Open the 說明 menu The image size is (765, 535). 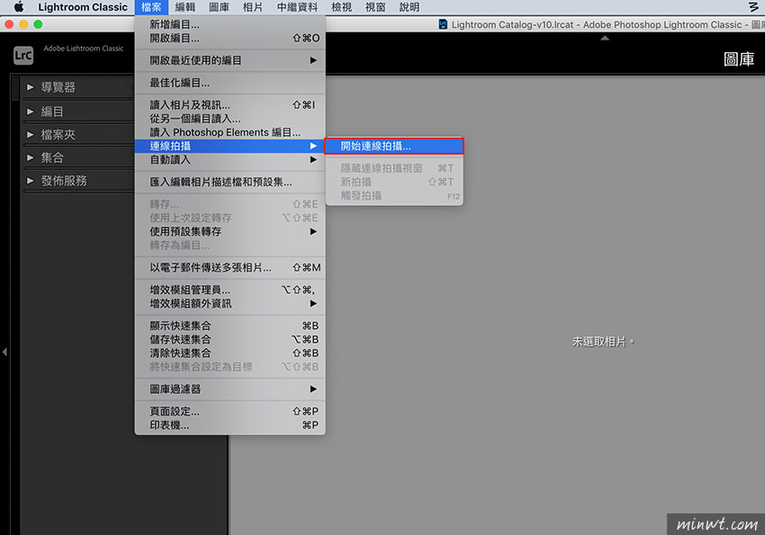pyautogui.click(x=409, y=7)
